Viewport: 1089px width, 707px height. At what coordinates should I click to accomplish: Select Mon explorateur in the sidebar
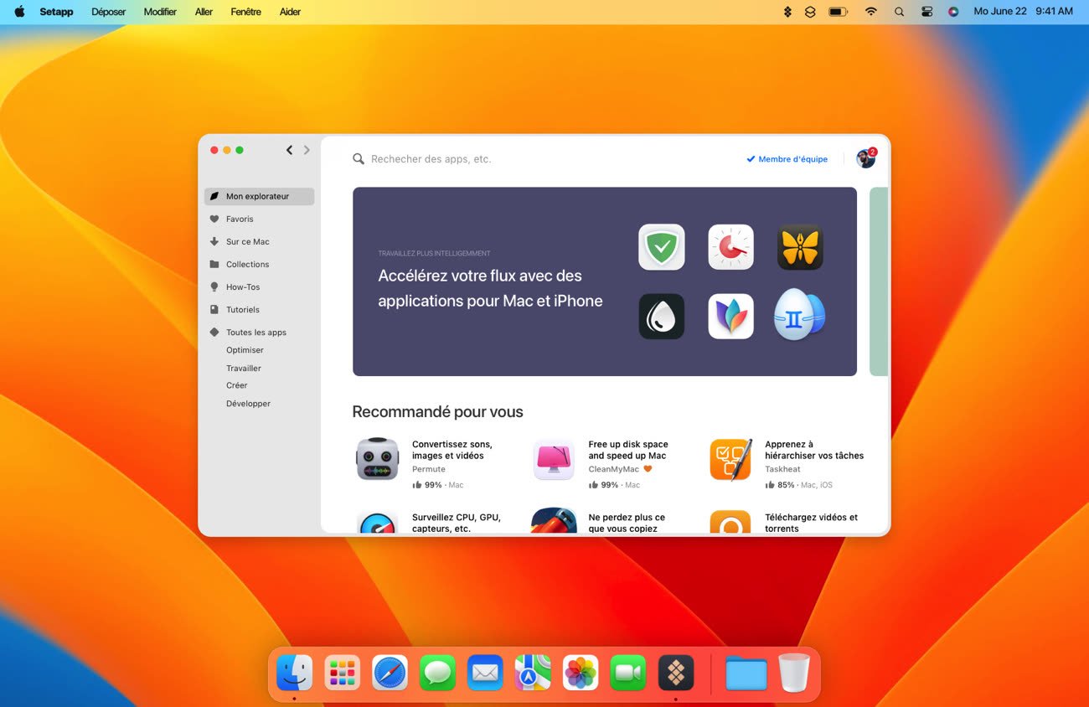[x=259, y=196]
